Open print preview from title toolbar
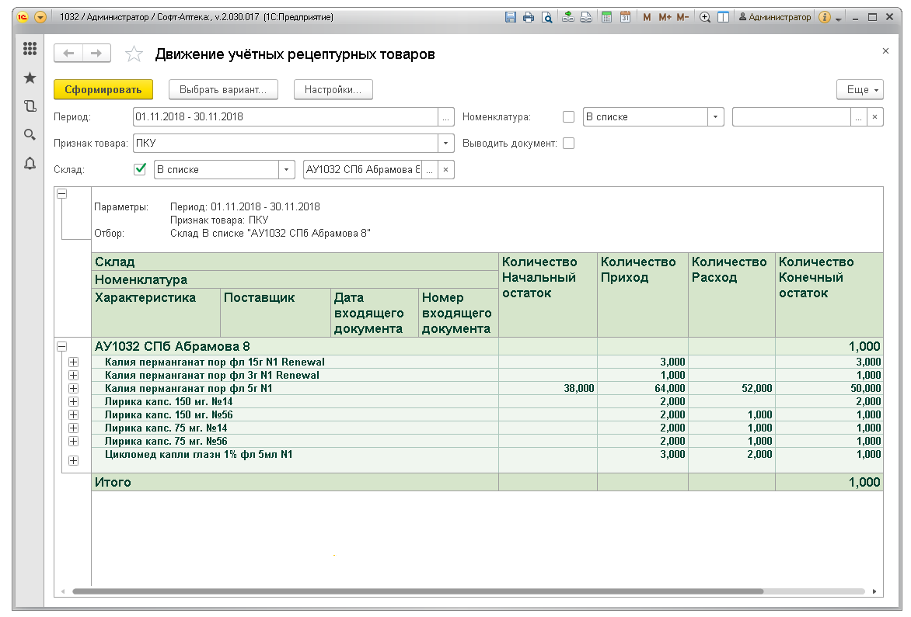 point(546,17)
